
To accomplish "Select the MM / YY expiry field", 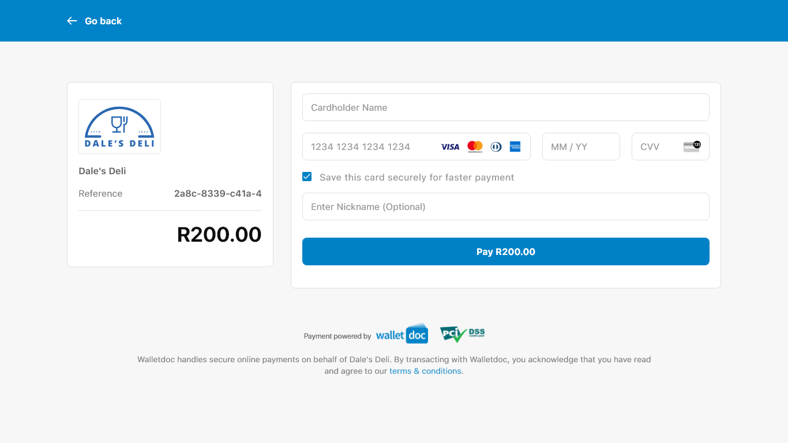I will point(580,147).
